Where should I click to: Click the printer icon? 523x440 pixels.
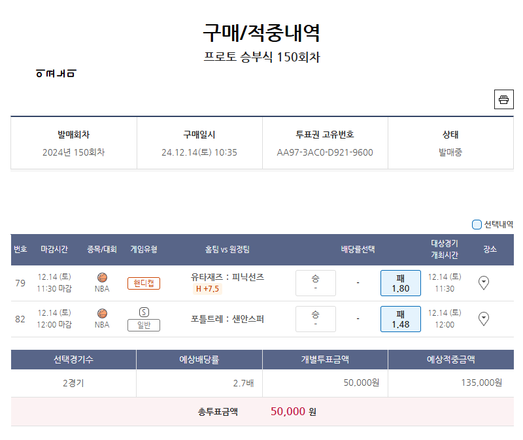503,99
